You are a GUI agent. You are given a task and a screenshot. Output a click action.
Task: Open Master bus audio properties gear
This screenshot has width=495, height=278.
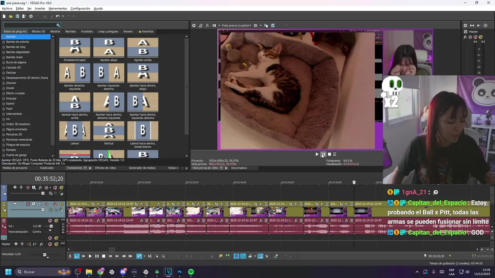[x=465, y=25]
